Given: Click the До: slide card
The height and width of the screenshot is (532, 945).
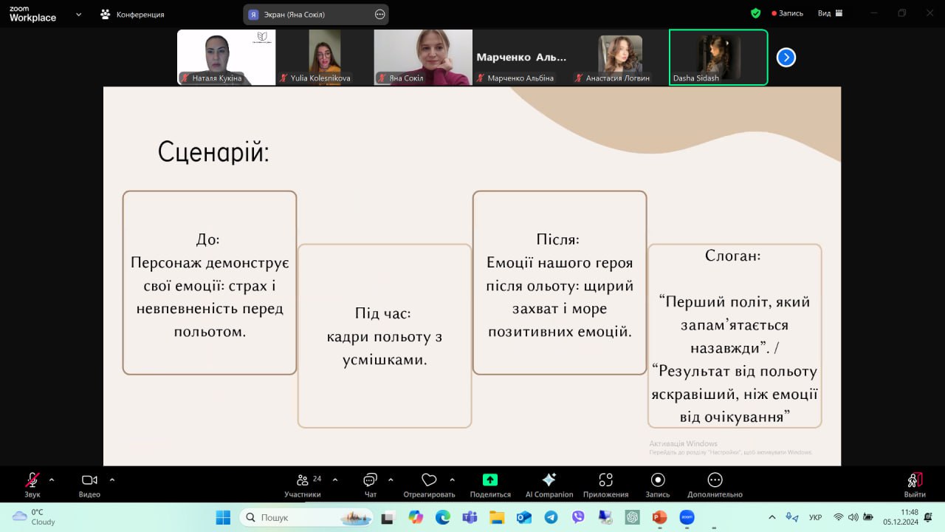Looking at the screenshot, I should pyautogui.click(x=210, y=283).
